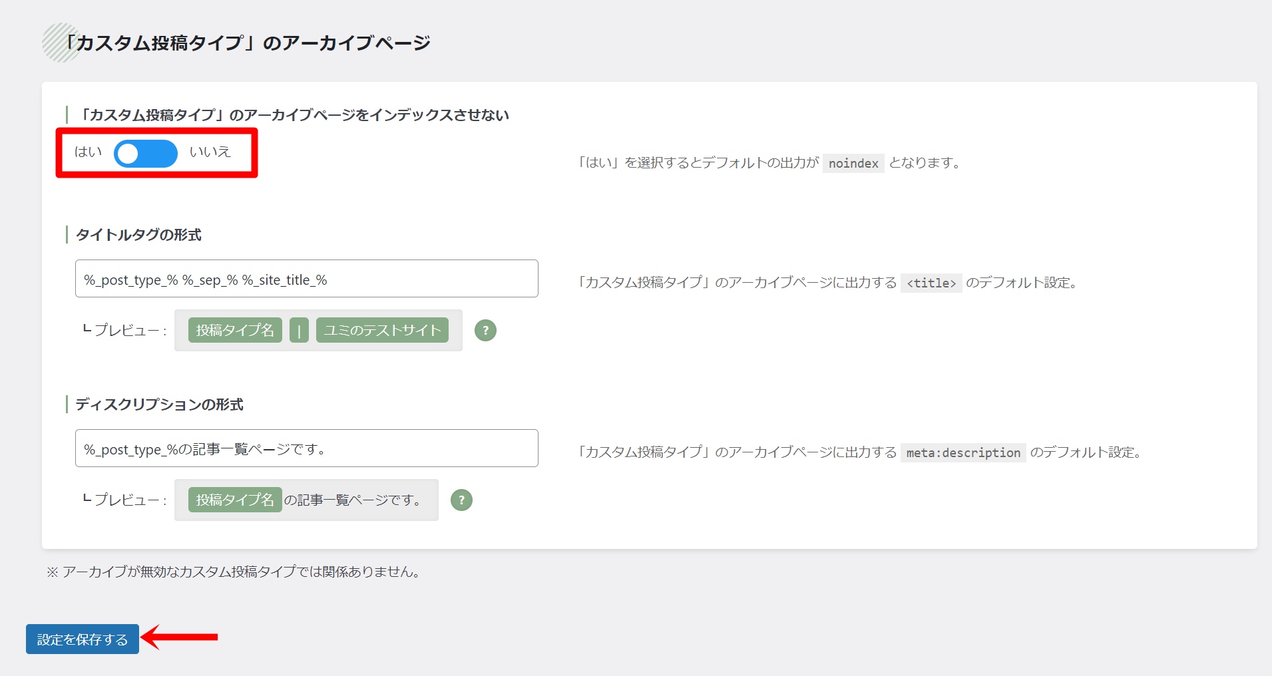The image size is (1272, 676).
Task: Focus the description format input field
Action: pos(306,448)
